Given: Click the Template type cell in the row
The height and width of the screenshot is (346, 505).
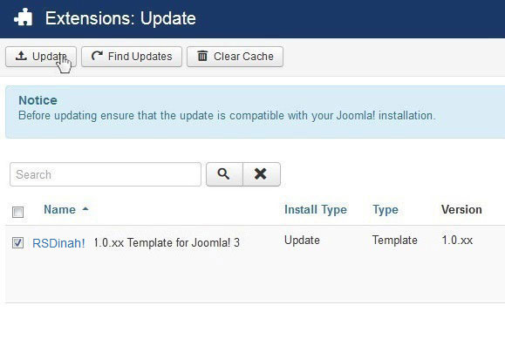Looking at the screenshot, I should (394, 240).
